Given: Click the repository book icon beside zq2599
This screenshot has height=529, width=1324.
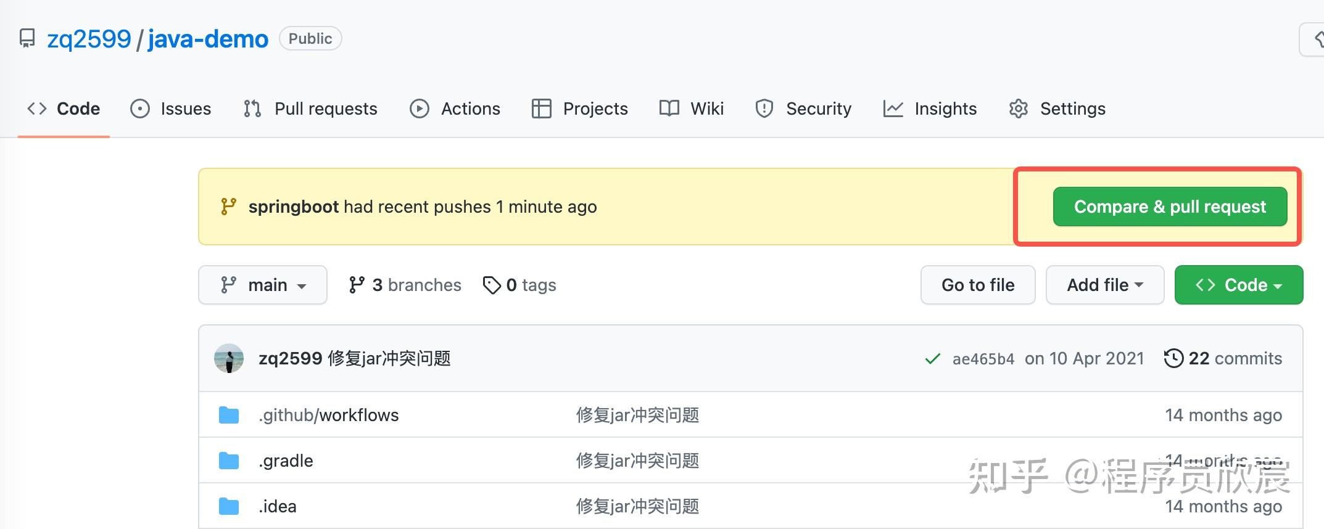Looking at the screenshot, I should tap(27, 39).
